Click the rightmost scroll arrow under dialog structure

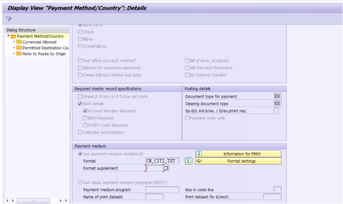click(66, 201)
